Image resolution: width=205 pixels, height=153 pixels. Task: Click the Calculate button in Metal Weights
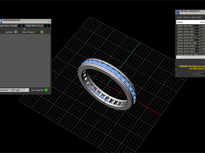199,74
